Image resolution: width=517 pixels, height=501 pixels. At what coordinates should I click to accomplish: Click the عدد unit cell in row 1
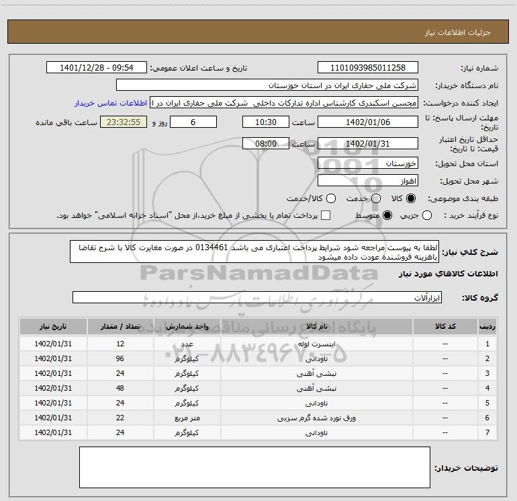[x=187, y=344]
